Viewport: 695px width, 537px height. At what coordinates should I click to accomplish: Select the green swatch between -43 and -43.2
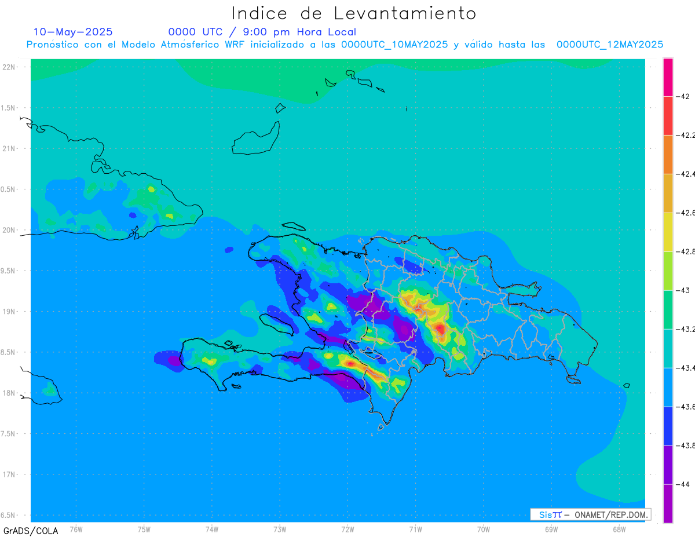point(668,309)
